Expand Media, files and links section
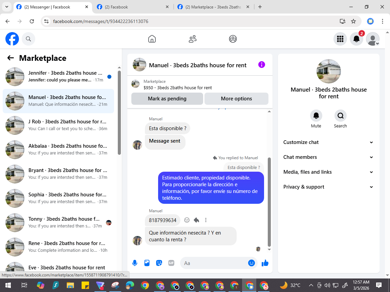Viewport: 390px width, 292px height. coord(328,172)
